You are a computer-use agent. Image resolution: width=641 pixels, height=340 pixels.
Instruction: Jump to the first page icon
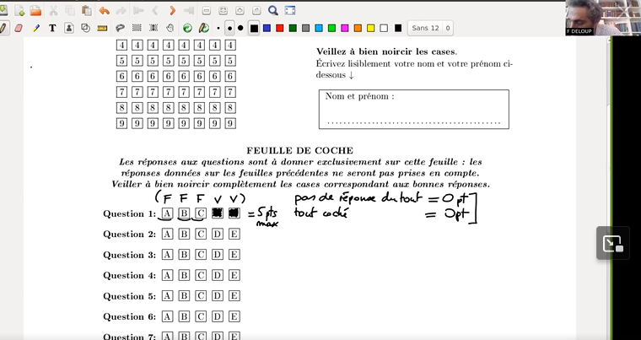click(x=138, y=10)
